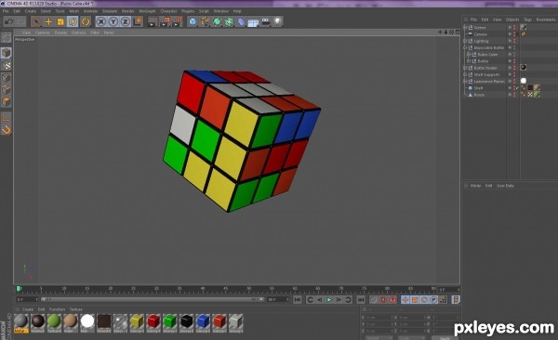The height and width of the screenshot is (340, 558).
Task: Jump to end of animation
Action: (x=361, y=300)
